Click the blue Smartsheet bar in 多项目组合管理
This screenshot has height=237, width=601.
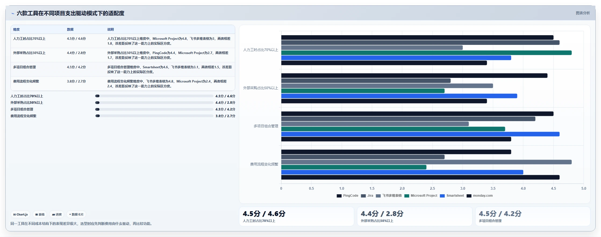pos(420,134)
